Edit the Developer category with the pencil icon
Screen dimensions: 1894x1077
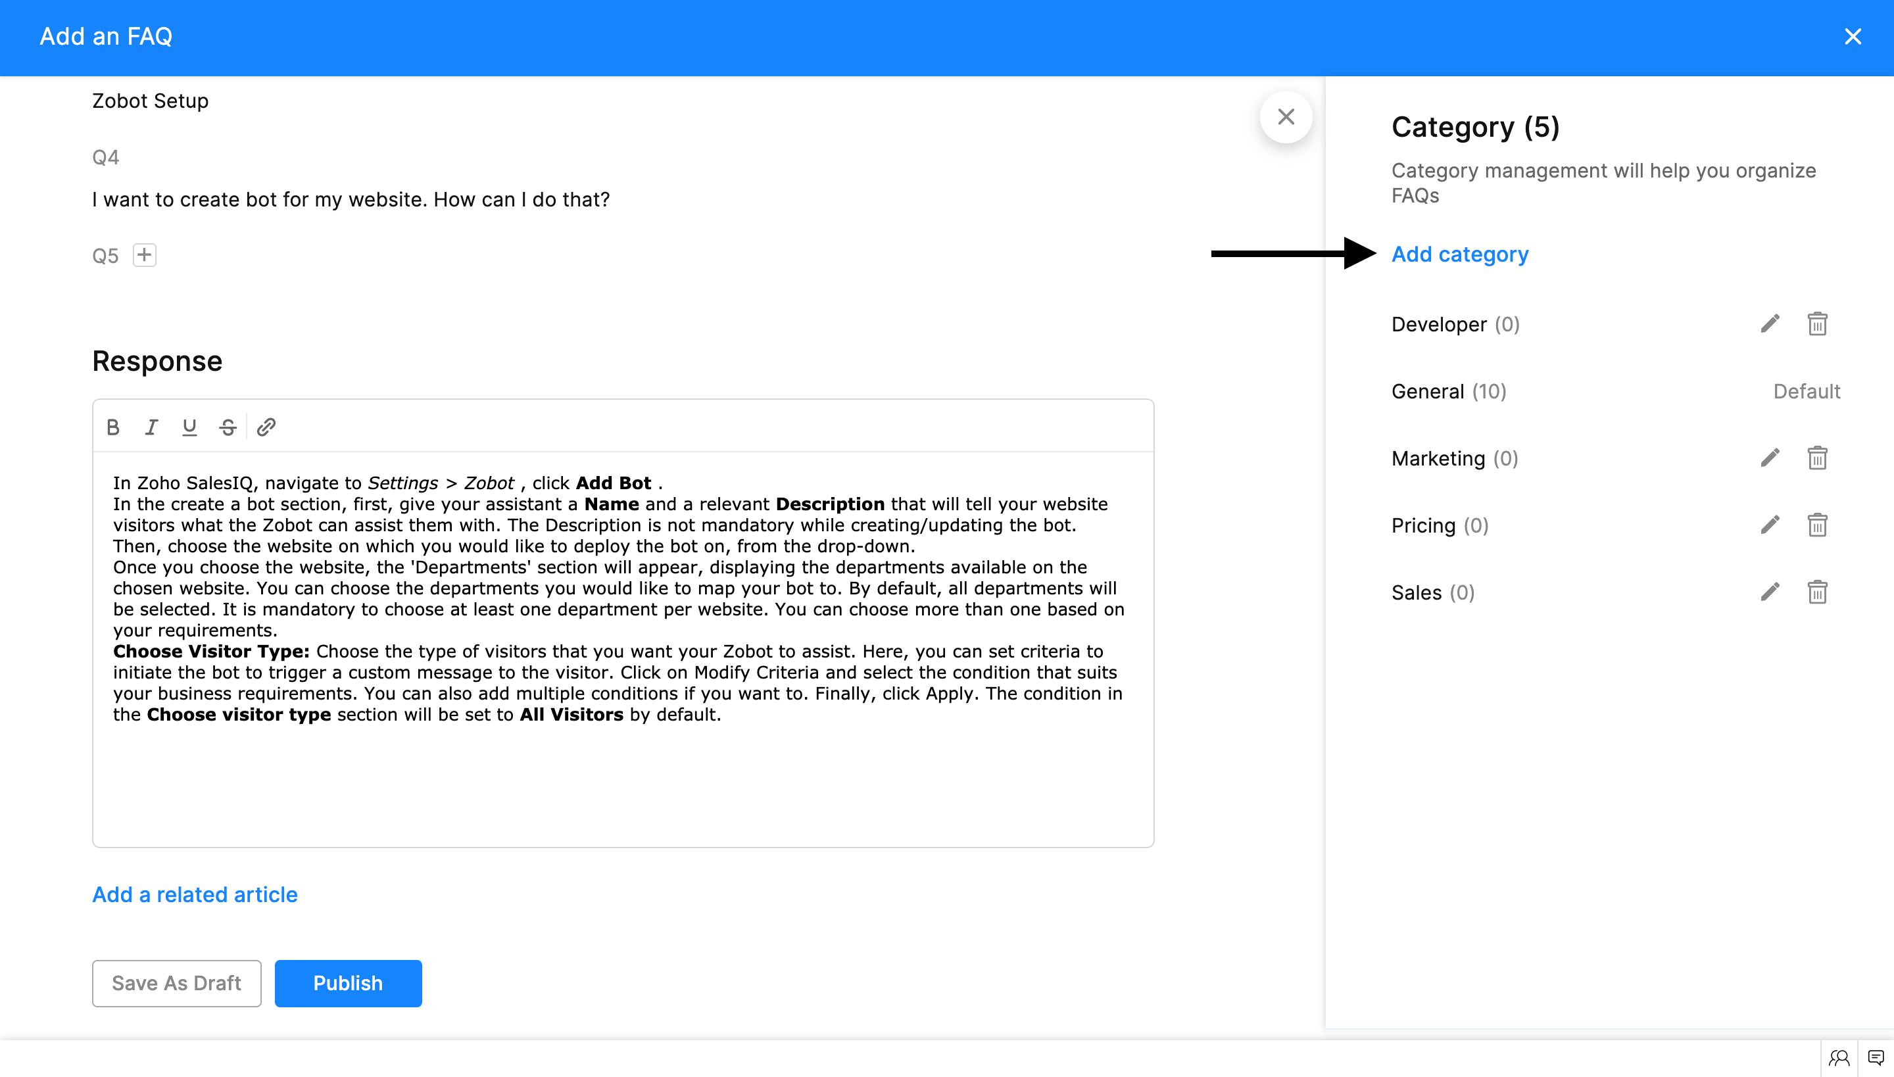pos(1770,323)
